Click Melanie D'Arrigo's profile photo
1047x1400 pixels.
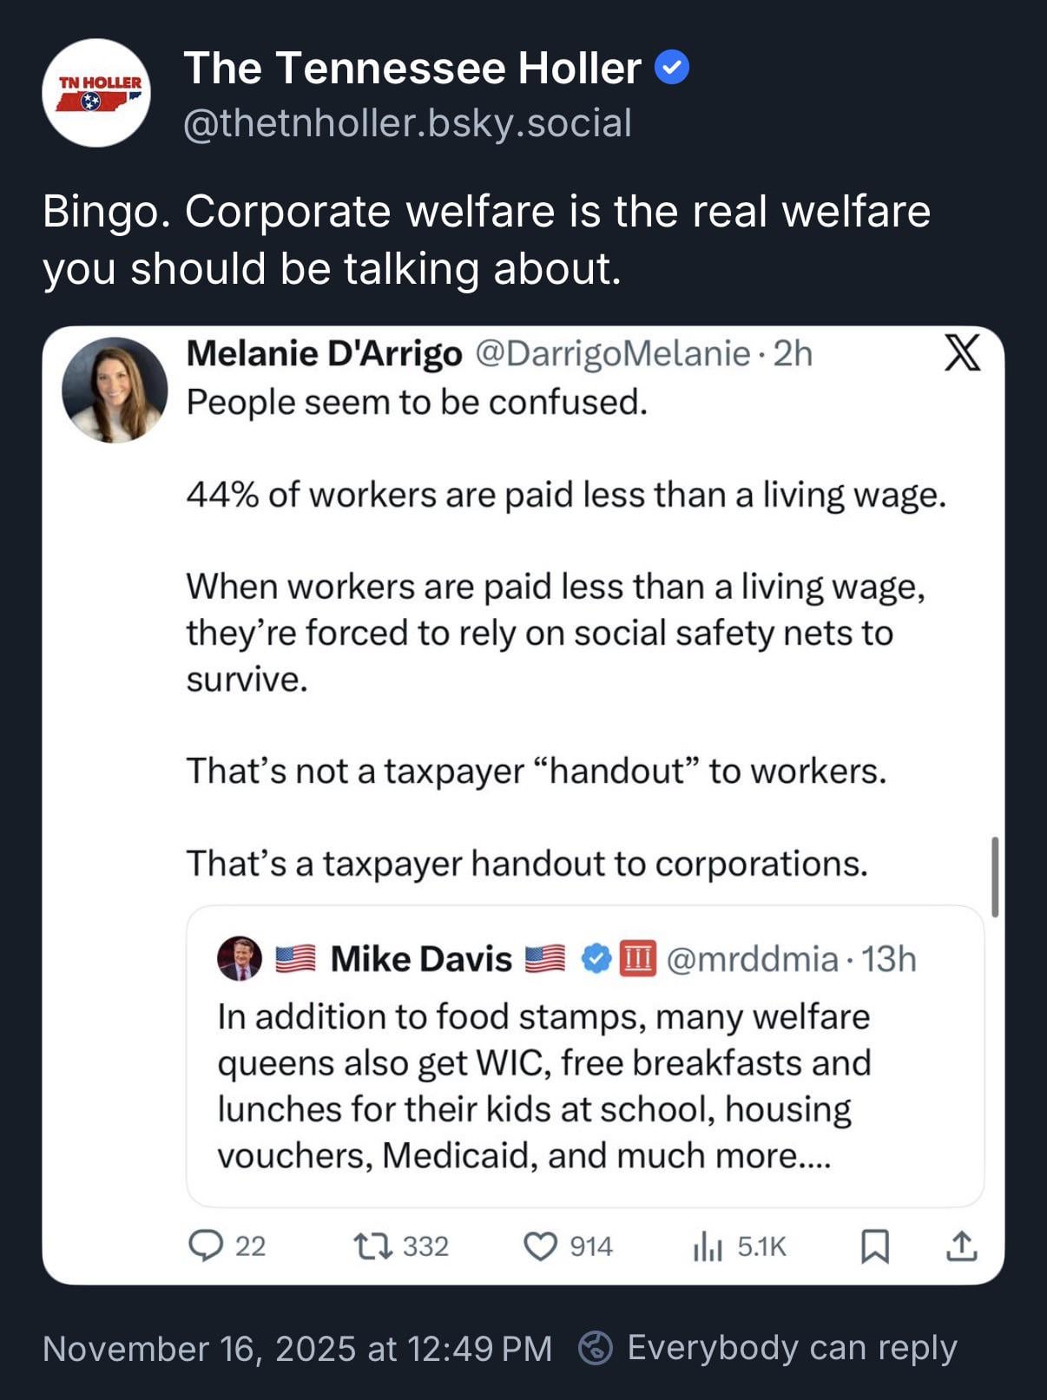pyautogui.click(x=115, y=390)
